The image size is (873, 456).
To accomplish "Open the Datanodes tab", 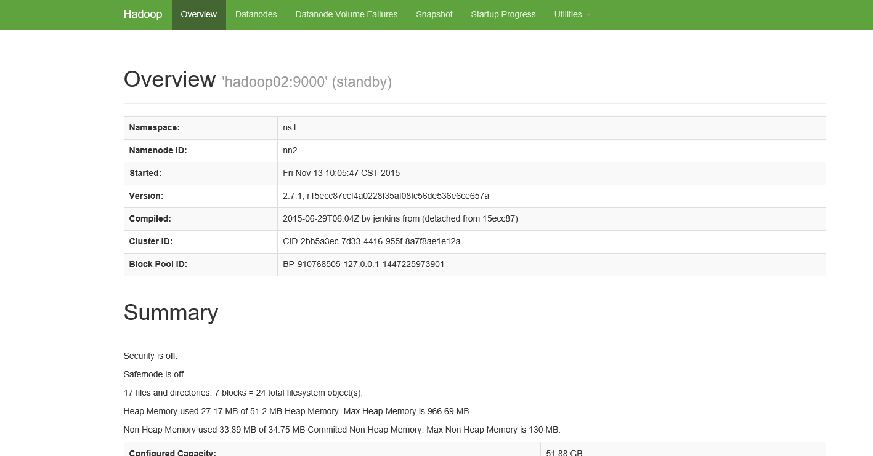I will click(x=256, y=14).
